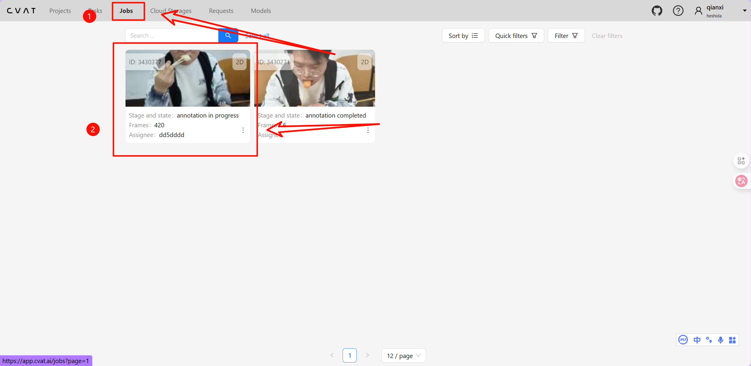Click the iFLY input method icon
Image resolution: width=751 pixels, height=366 pixels.
pos(683,340)
